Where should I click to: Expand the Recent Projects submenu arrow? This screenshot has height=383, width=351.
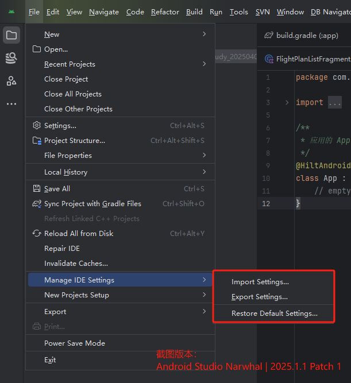coord(205,64)
